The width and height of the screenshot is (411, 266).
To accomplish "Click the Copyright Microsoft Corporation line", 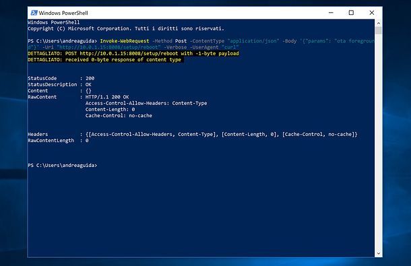I will click(x=126, y=28).
